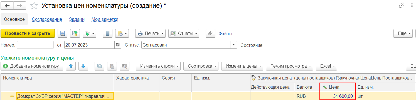This screenshot has height=100, width=416.
Task: Go back with the left arrow button
Action: point(7,6)
